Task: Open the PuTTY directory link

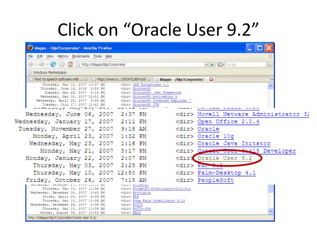Action: [138, 205]
